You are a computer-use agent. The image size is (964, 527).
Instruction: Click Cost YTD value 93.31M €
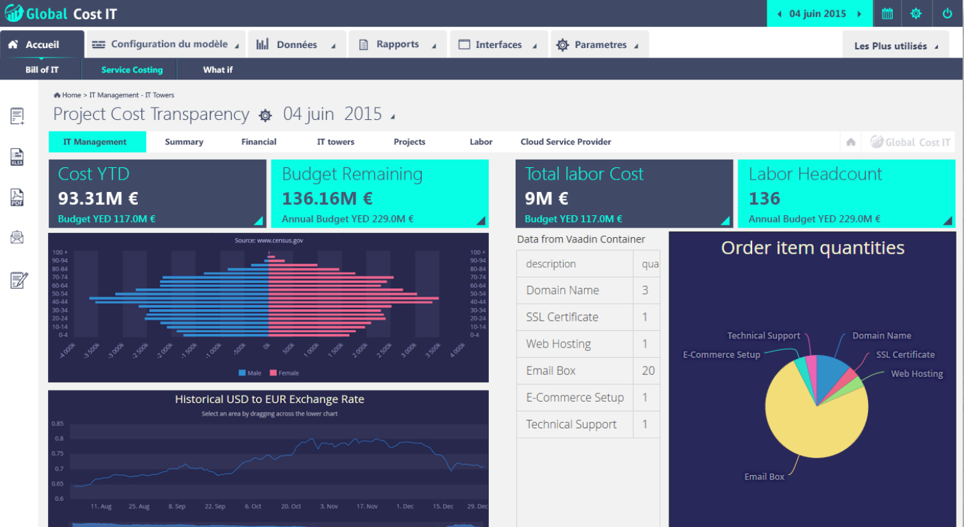tap(98, 199)
